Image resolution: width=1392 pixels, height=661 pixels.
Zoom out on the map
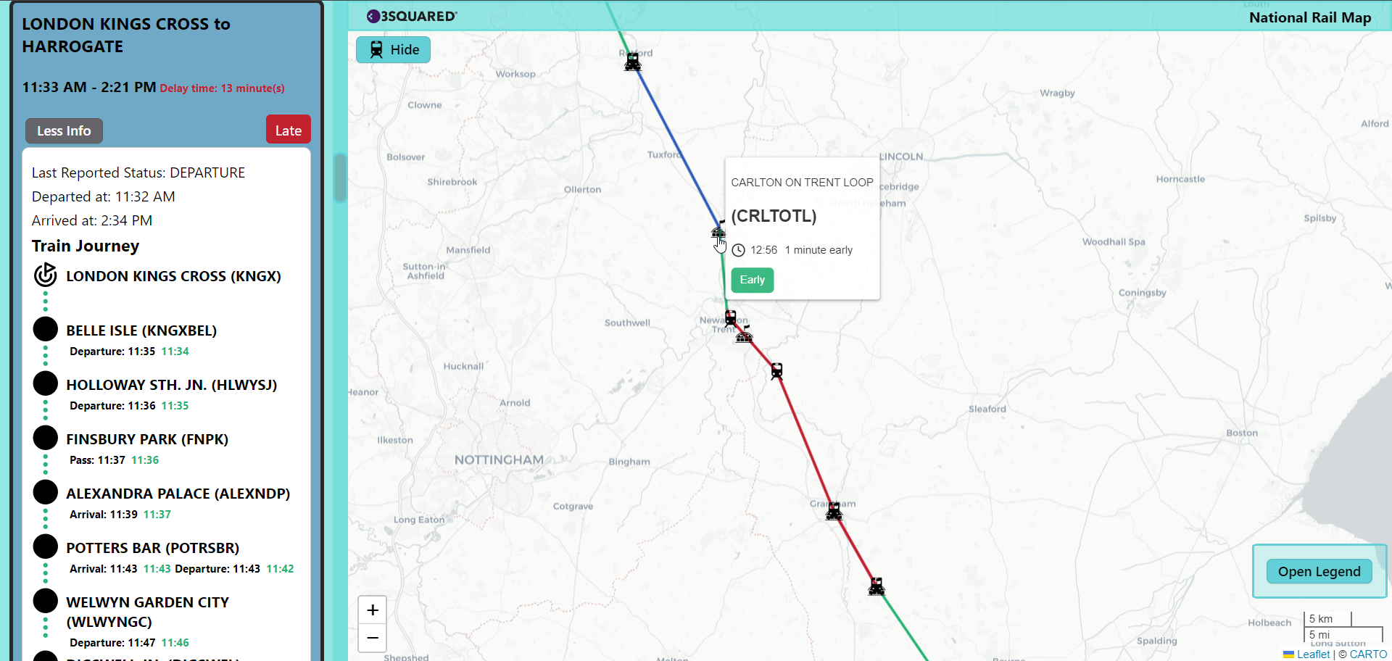click(373, 638)
